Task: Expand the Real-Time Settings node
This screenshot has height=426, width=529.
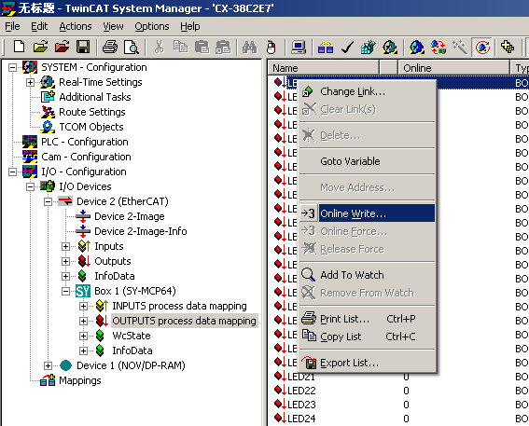Action: coord(31,82)
